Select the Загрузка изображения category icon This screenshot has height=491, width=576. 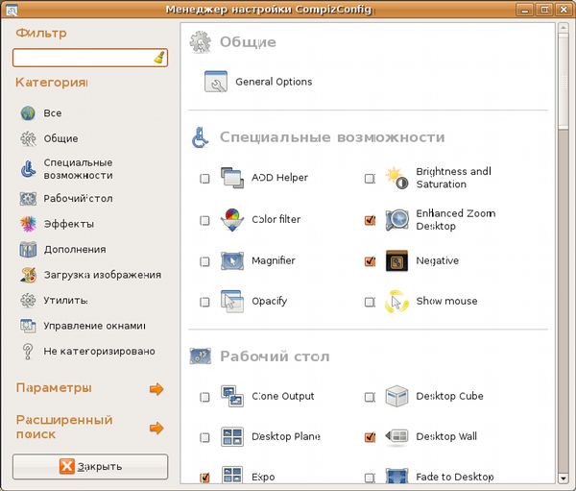(28, 275)
